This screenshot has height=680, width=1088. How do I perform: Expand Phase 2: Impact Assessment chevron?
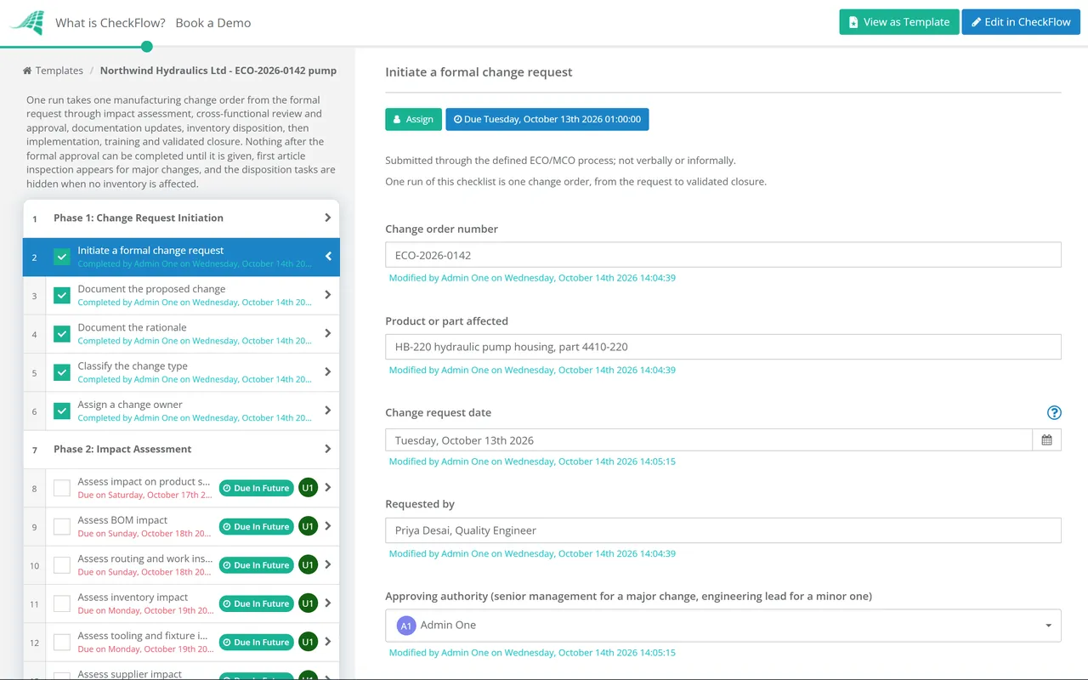coord(328,449)
